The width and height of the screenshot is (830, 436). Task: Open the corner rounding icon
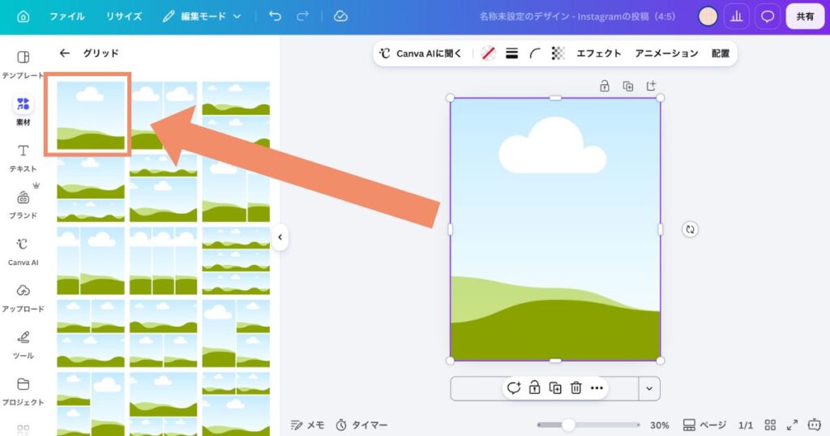tap(535, 53)
